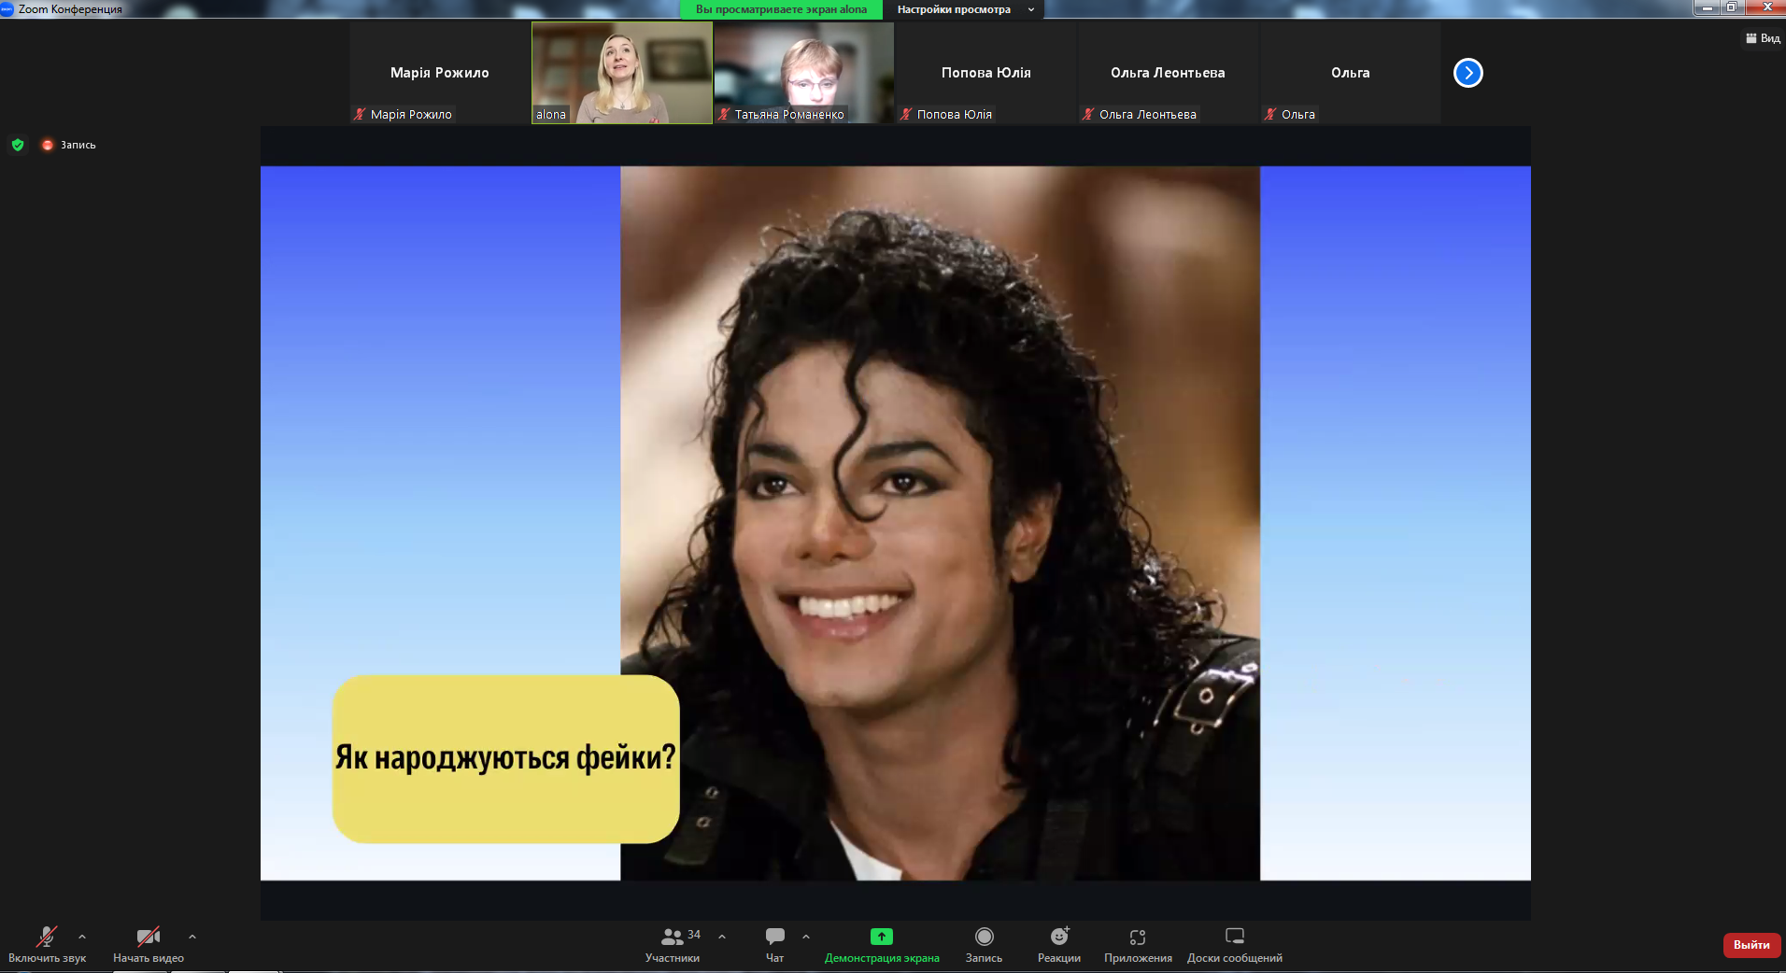This screenshot has width=1786, height=973.
Task: Click the green encryption shield icon
Action: [18, 145]
